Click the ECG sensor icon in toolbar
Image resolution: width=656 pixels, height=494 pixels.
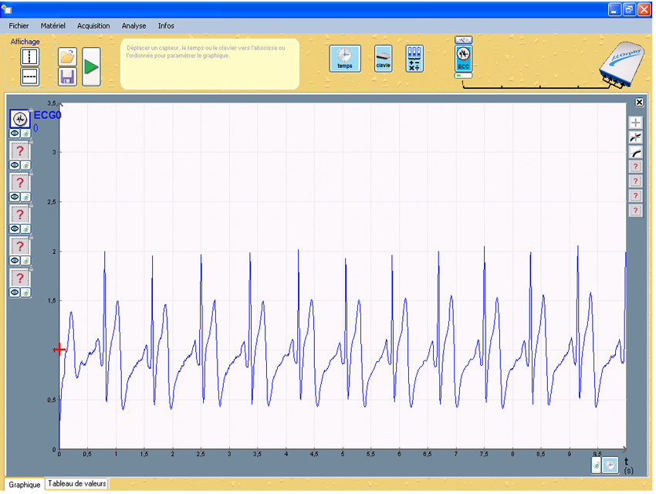click(x=464, y=57)
